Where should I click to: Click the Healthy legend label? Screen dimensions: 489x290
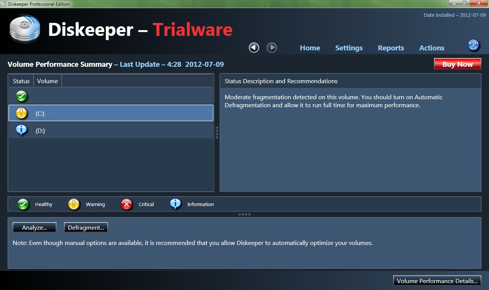[44, 205]
